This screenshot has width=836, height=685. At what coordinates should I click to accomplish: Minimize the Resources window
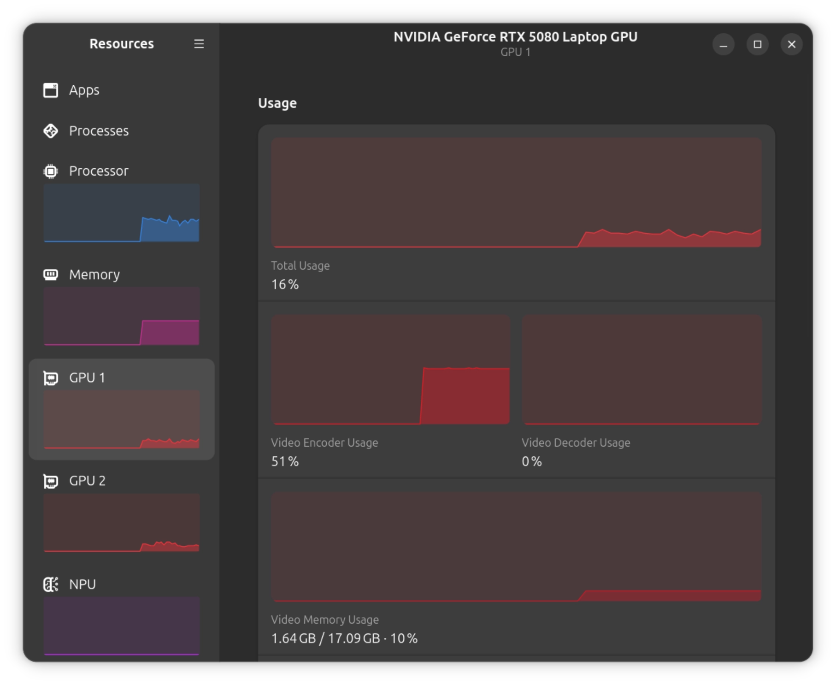point(724,44)
